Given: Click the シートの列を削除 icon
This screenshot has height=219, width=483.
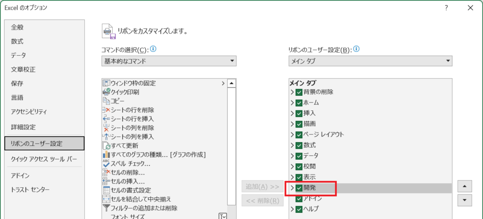Looking at the screenshot, I should [106, 127].
